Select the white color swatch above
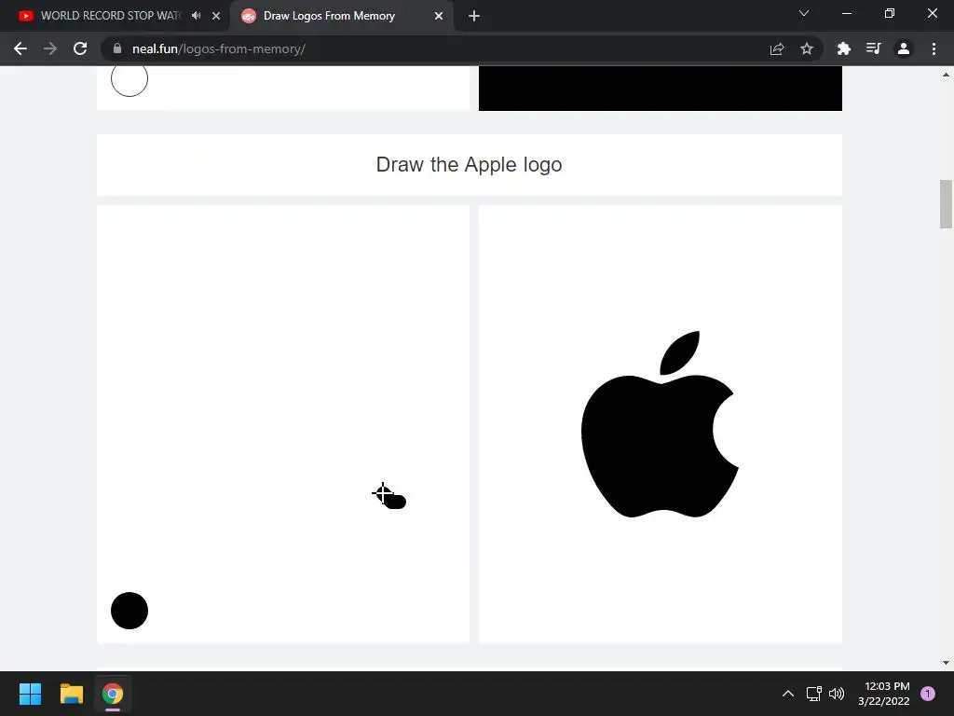Viewport: 954px width, 716px height. (x=129, y=80)
